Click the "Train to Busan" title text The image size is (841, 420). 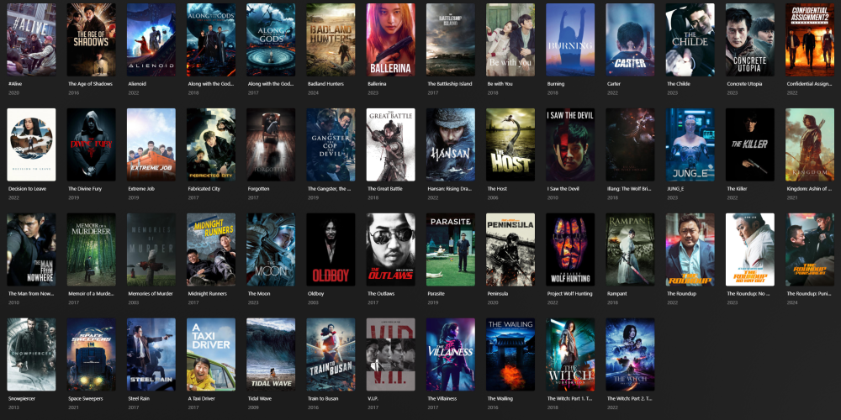324,398
